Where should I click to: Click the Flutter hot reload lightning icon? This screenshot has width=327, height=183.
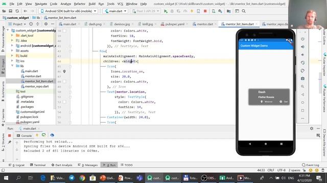pyautogui.click(x=192, y=11)
